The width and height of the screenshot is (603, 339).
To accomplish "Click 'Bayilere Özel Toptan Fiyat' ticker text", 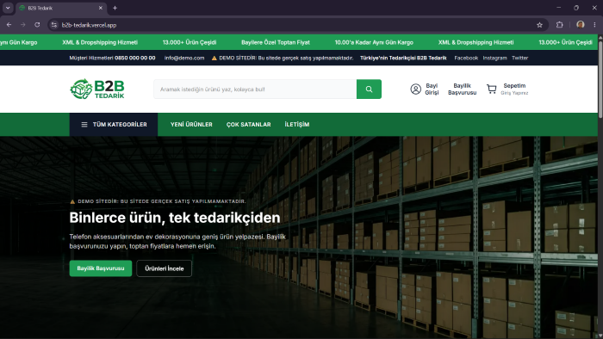I will (x=276, y=42).
